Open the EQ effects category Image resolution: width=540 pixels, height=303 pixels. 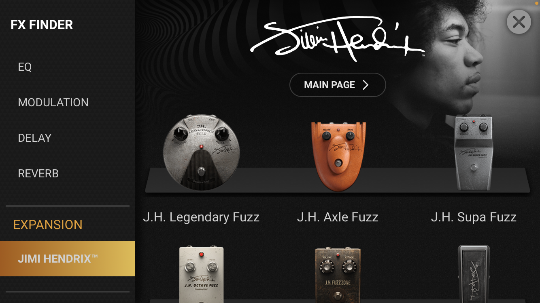(25, 67)
